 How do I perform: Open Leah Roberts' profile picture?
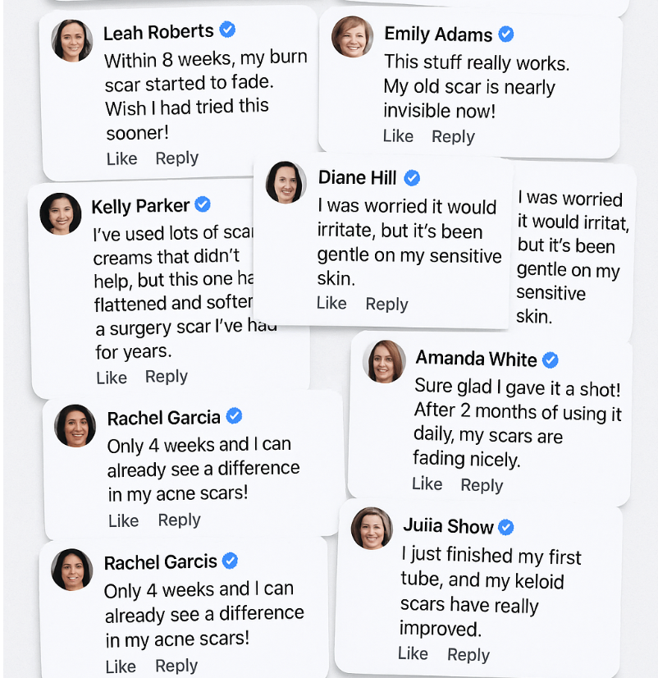click(x=72, y=40)
